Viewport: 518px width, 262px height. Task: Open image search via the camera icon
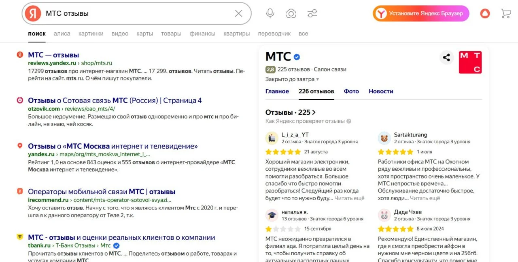point(291,13)
